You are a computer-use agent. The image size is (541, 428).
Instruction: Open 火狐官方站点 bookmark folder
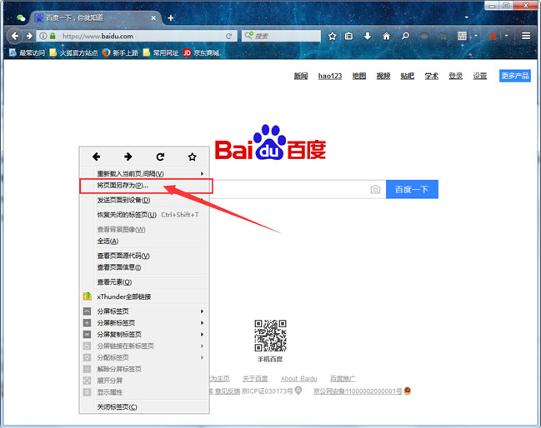coord(74,52)
